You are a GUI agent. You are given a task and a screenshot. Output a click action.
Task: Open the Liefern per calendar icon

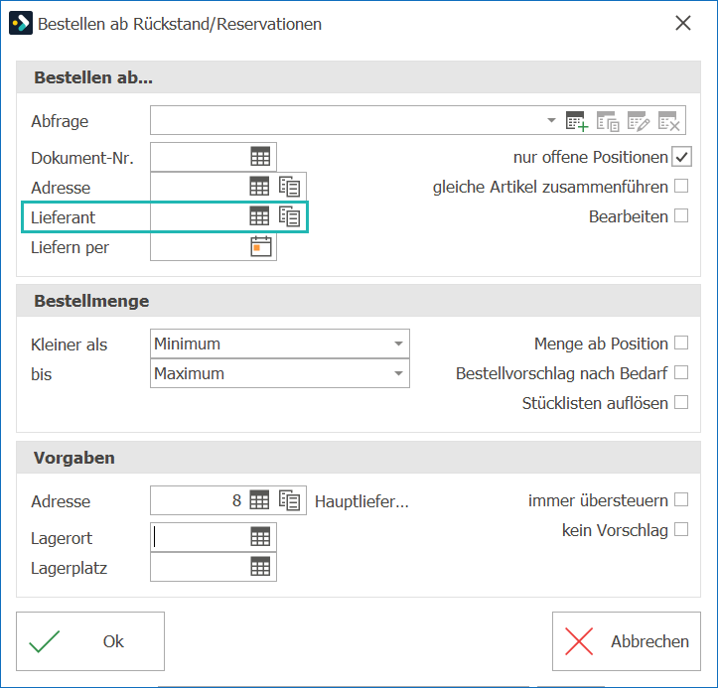click(x=261, y=246)
